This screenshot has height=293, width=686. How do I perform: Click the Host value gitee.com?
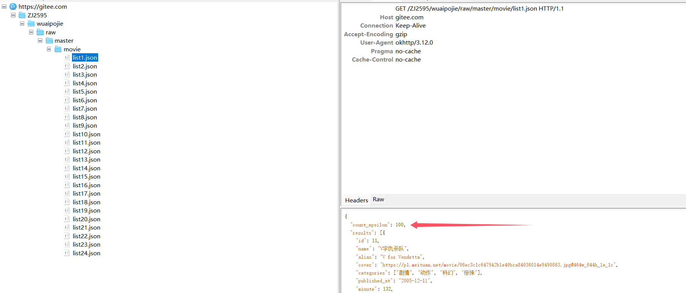[409, 17]
